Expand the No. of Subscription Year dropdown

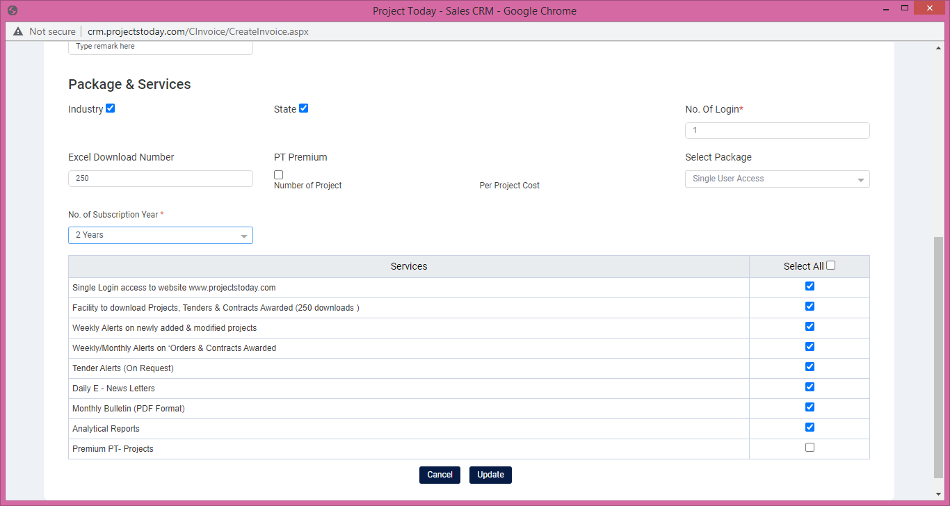pos(160,236)
